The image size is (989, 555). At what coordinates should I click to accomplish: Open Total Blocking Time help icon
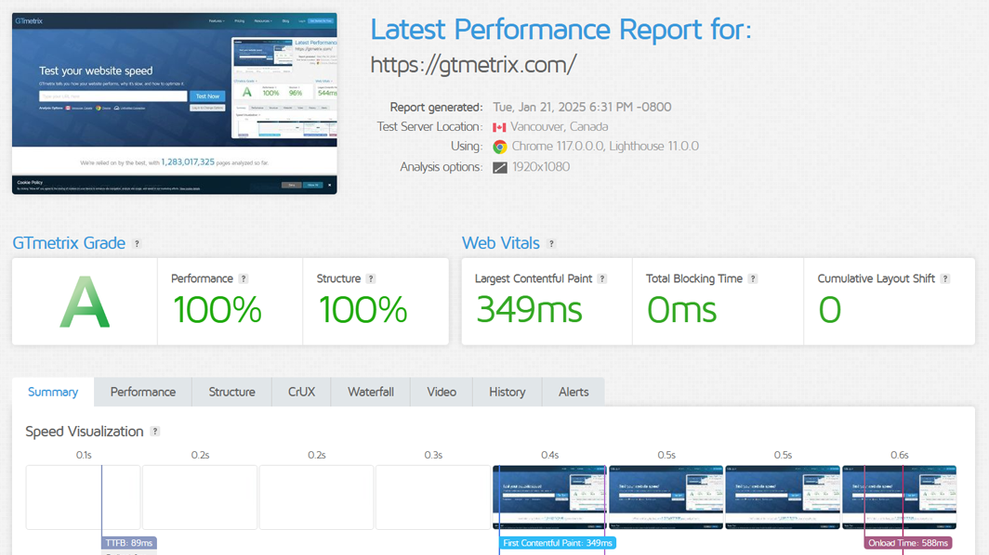point(753,277)
